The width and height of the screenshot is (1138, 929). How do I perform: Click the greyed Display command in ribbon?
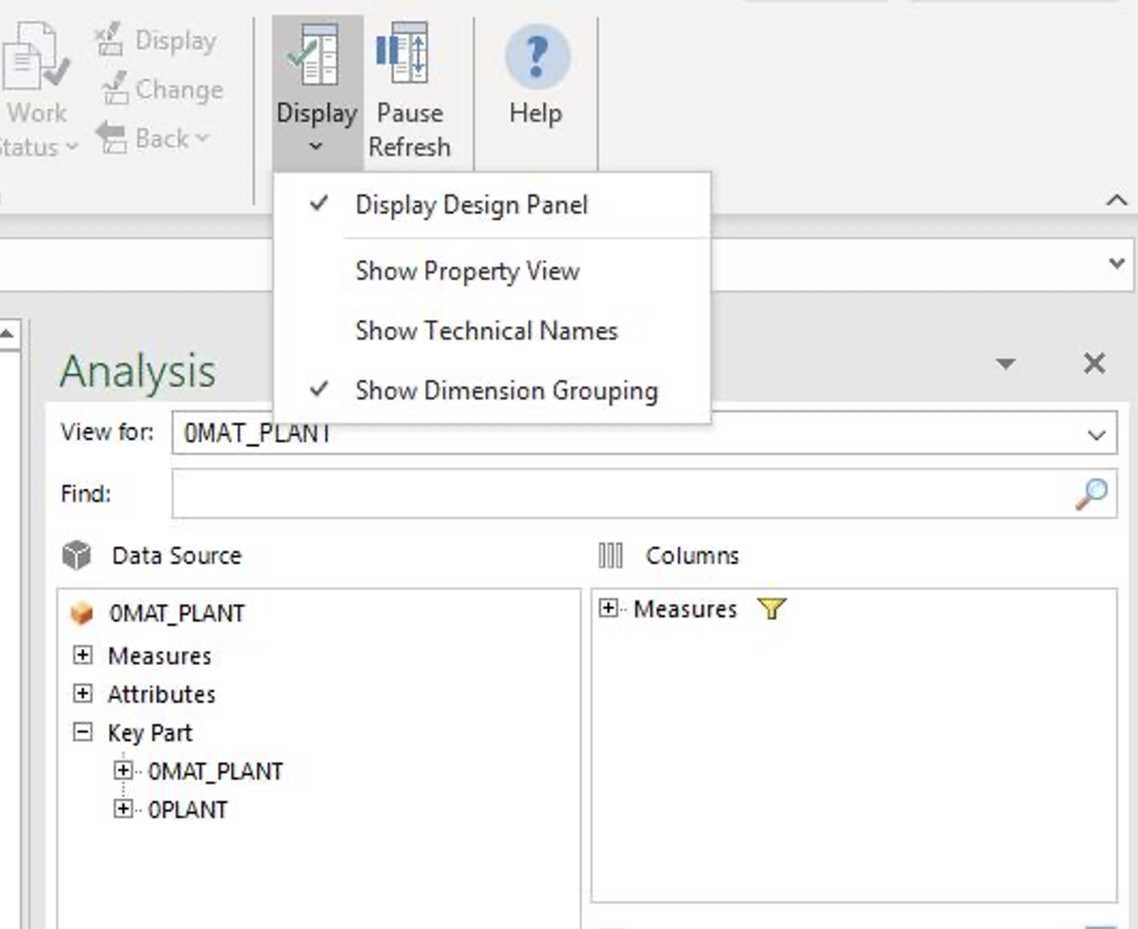[x=158, y=39]
